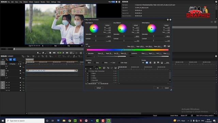This screenshot has height=123, width=218.
Task: Open the keyframe graph icon in dialog
Action: click(116, 68)
